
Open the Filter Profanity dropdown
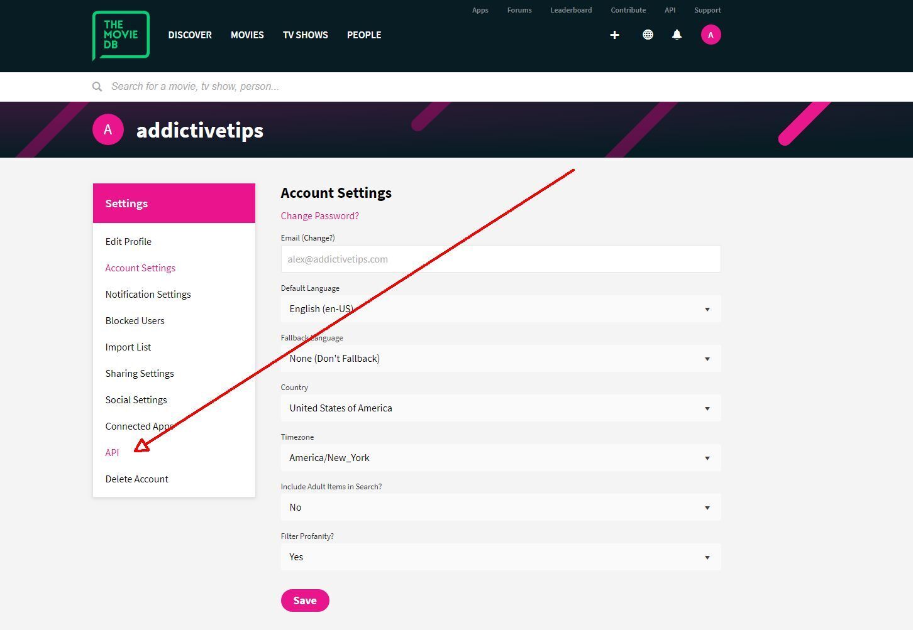coord(500,557)
